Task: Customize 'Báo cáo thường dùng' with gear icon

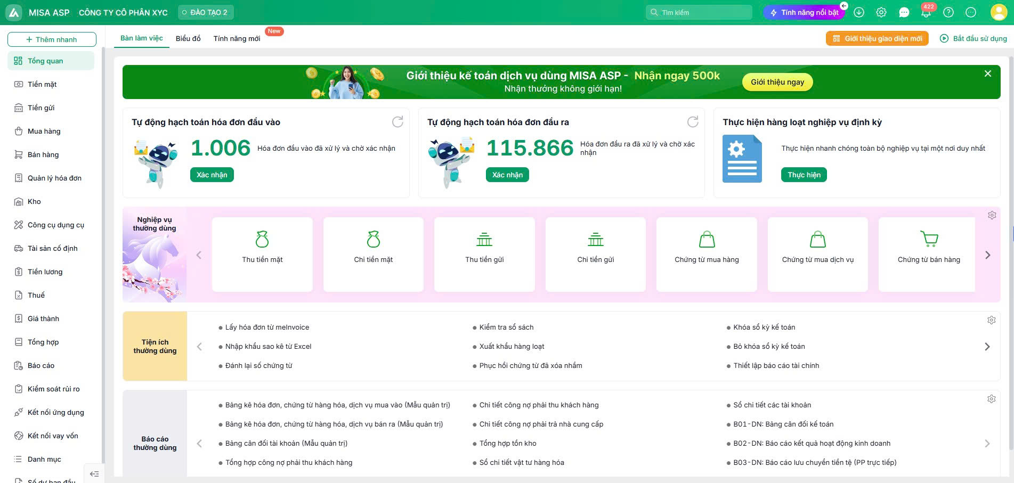Action: coord(991,399)
